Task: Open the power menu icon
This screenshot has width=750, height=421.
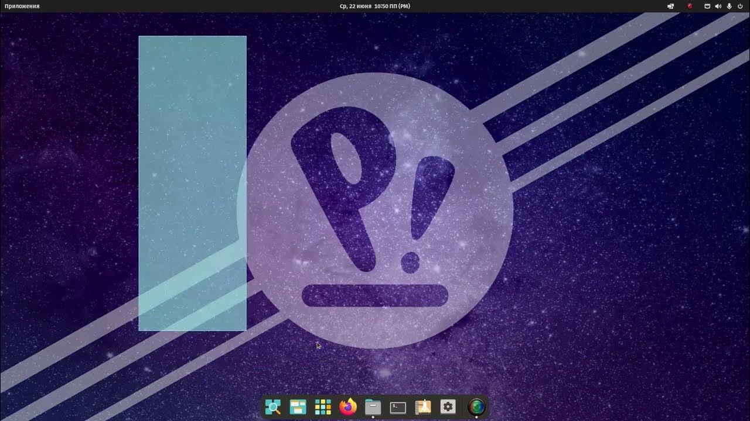Action: pos(741,6)
